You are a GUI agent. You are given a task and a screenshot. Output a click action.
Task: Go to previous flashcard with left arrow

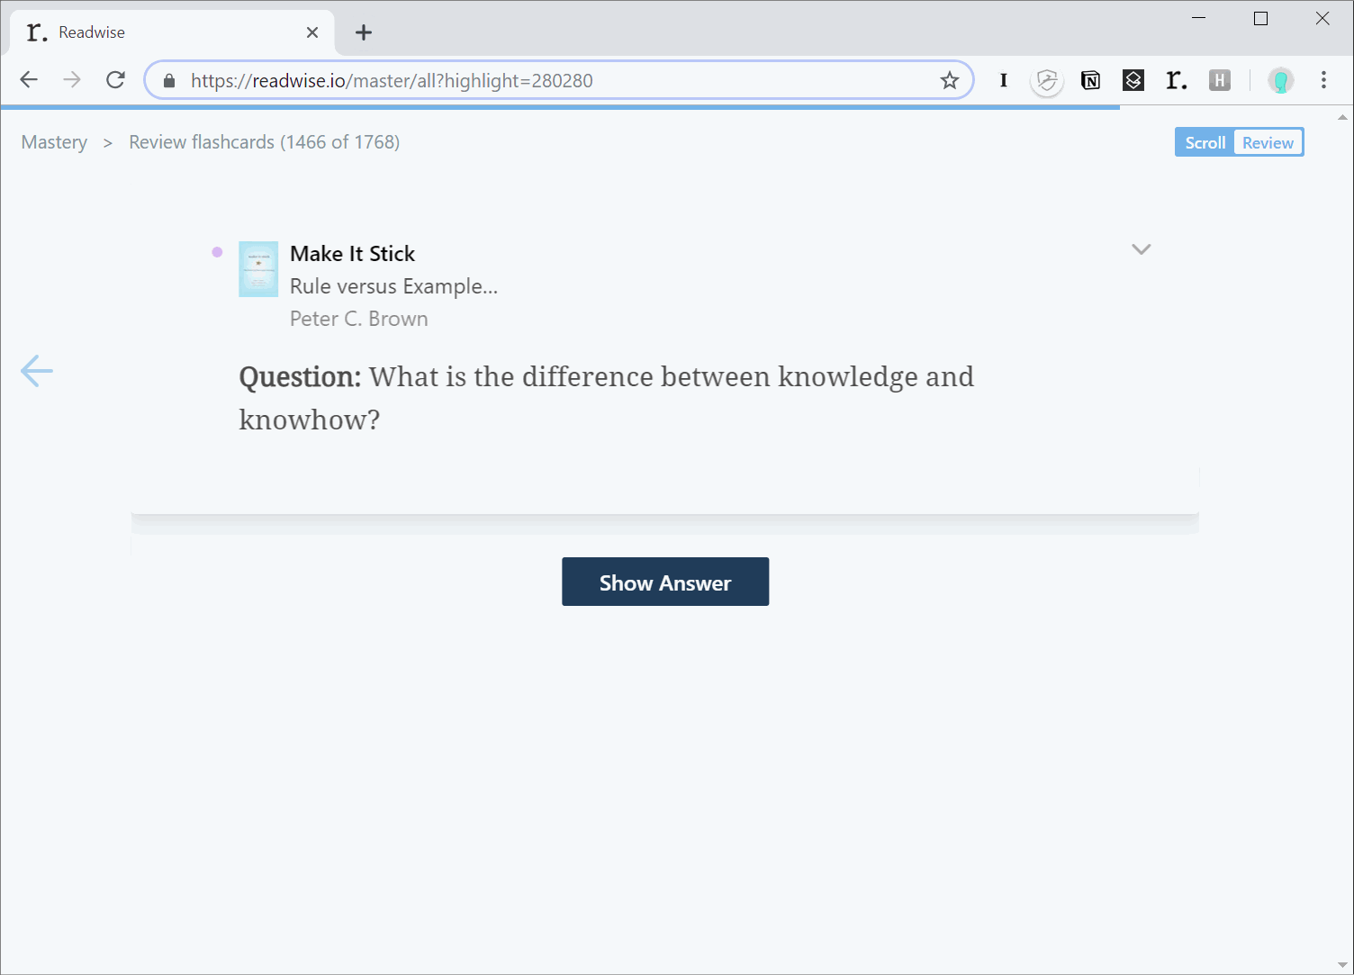(37, 371)
